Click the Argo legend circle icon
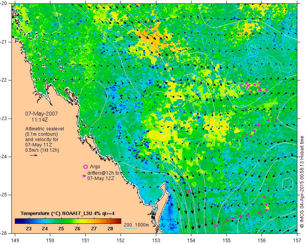The width and height of the screenshot is (305, 244). pyautogui.click(x=85, y=167)
